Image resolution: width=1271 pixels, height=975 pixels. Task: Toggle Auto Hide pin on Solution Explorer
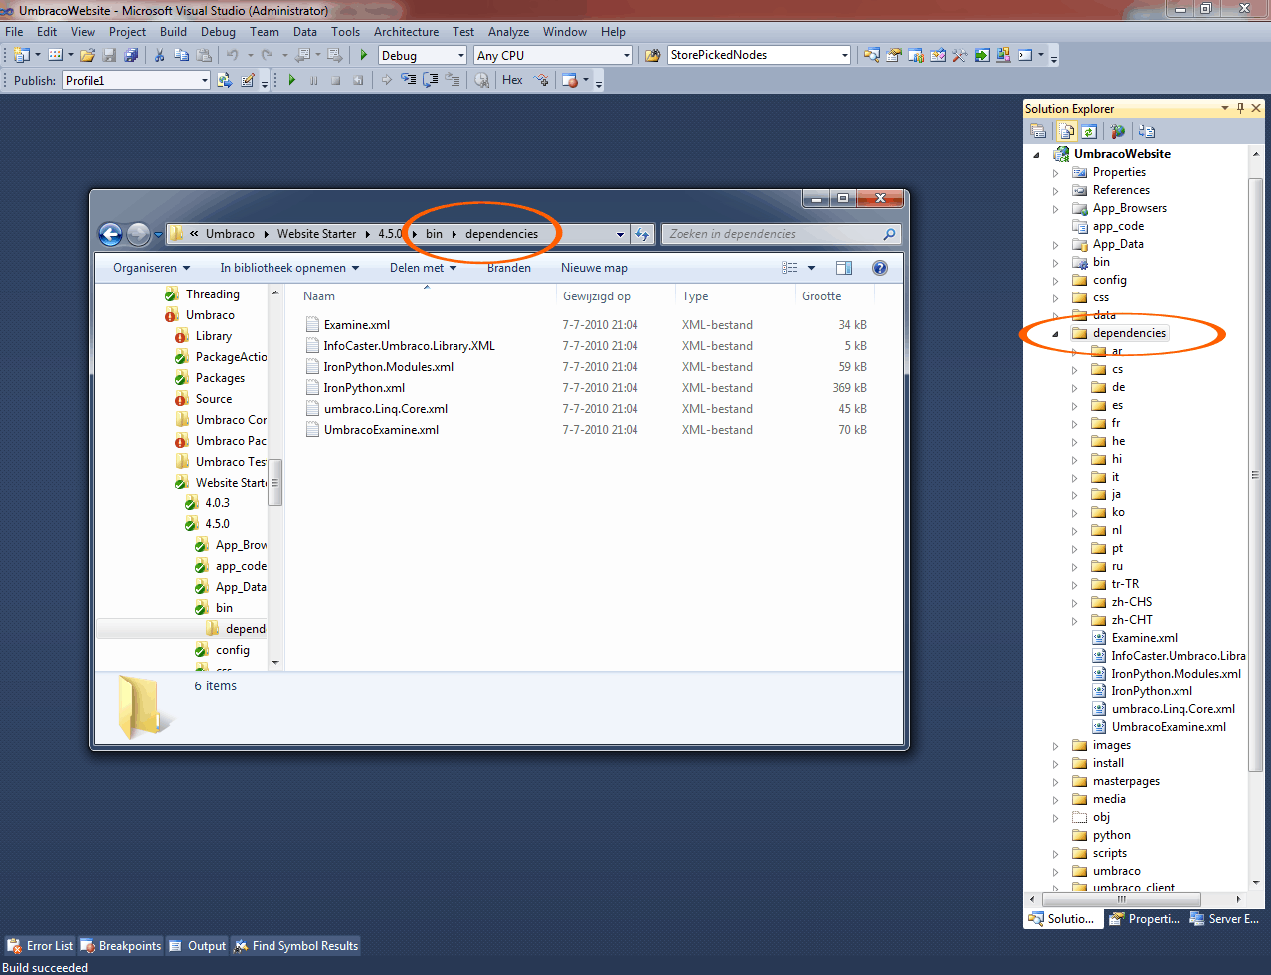point(1240,108)
